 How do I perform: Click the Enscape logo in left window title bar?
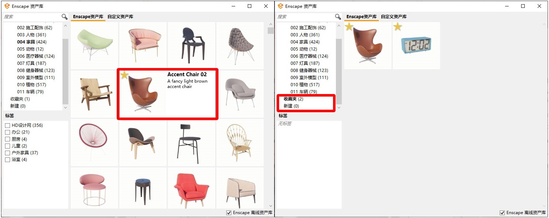(7, 6)
